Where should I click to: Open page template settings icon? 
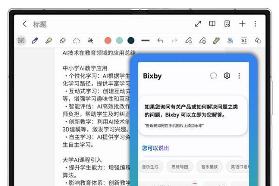pyautogui.click(x=227, y=24)
